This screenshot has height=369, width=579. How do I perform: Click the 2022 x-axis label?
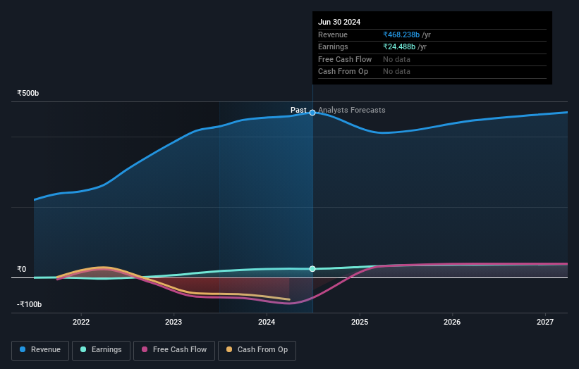[81, 322]
